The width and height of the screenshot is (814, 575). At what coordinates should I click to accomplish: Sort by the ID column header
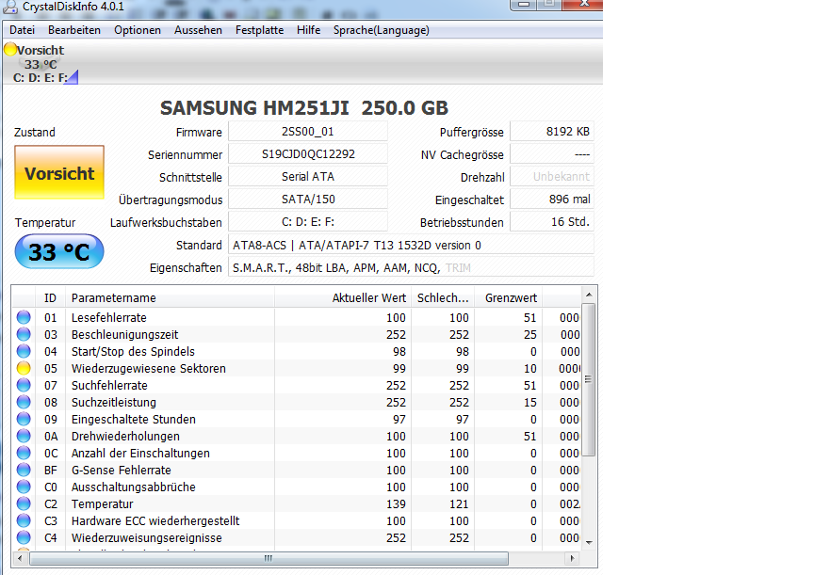point(50,298)
